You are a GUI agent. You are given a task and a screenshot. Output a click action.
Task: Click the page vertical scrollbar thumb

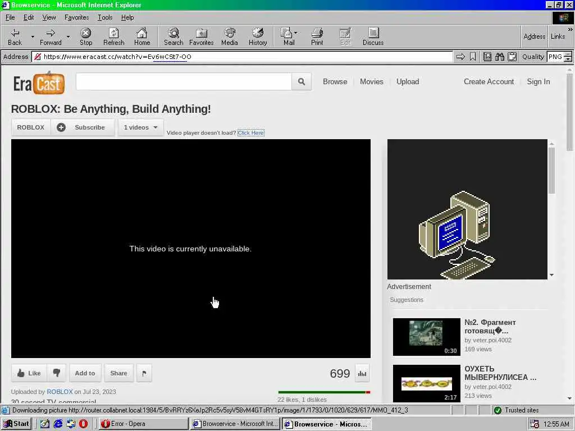pos(569,112)
